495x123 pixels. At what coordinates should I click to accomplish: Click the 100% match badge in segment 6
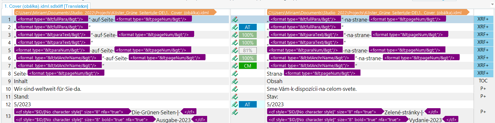[248, 58]
